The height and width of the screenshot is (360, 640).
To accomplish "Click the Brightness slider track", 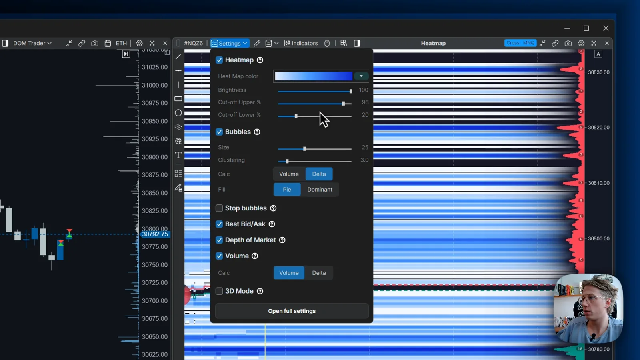I will click(x=315, y=91).
